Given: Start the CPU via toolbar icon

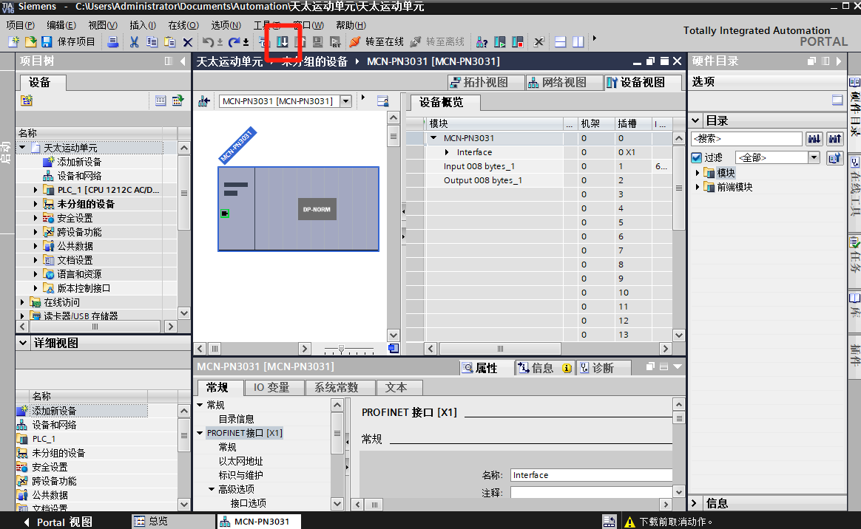Looking at the screenshot, I should (500, 41).
